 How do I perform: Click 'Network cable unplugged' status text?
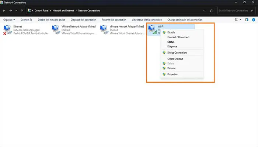point(27,30)
